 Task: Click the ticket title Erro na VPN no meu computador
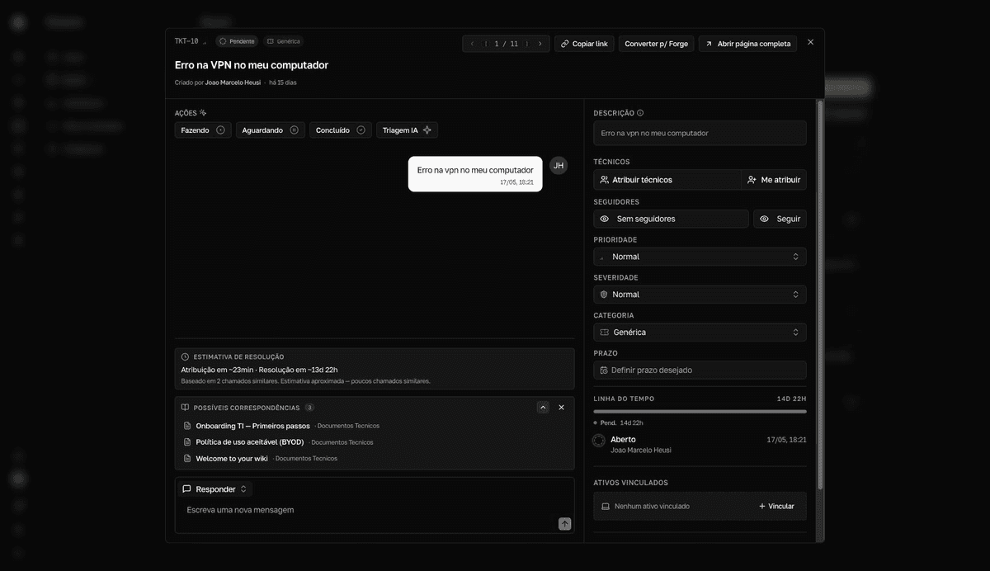[252, 65]
